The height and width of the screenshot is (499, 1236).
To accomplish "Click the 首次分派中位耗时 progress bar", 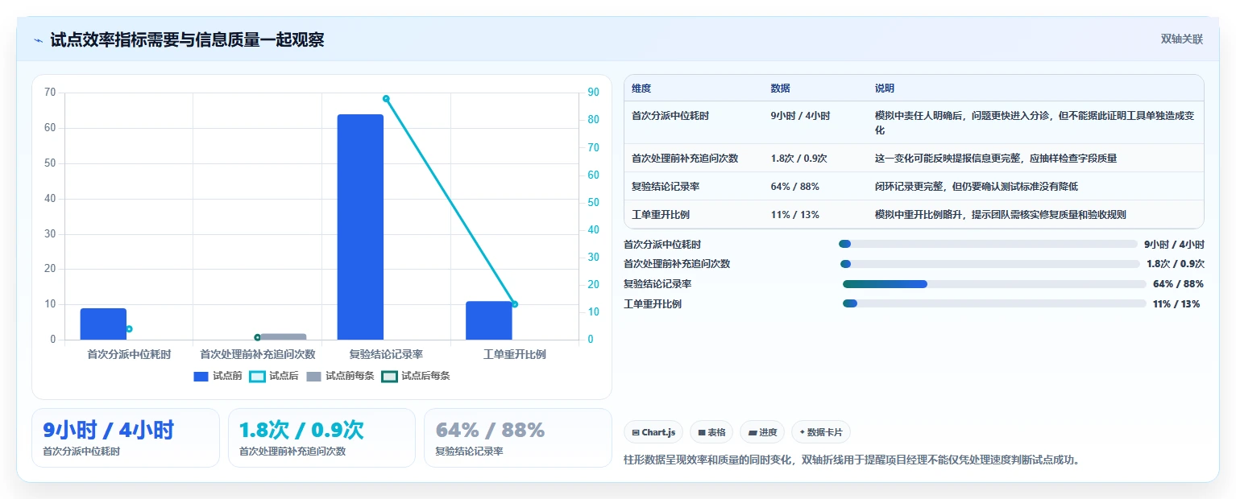I will tap(988, 244).
